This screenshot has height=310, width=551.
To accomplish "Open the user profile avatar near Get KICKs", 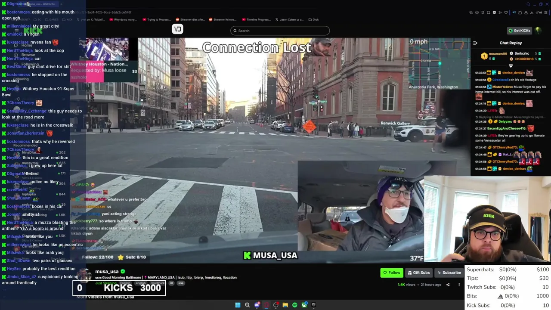I will pyautogui.click(x=538, y=30).
